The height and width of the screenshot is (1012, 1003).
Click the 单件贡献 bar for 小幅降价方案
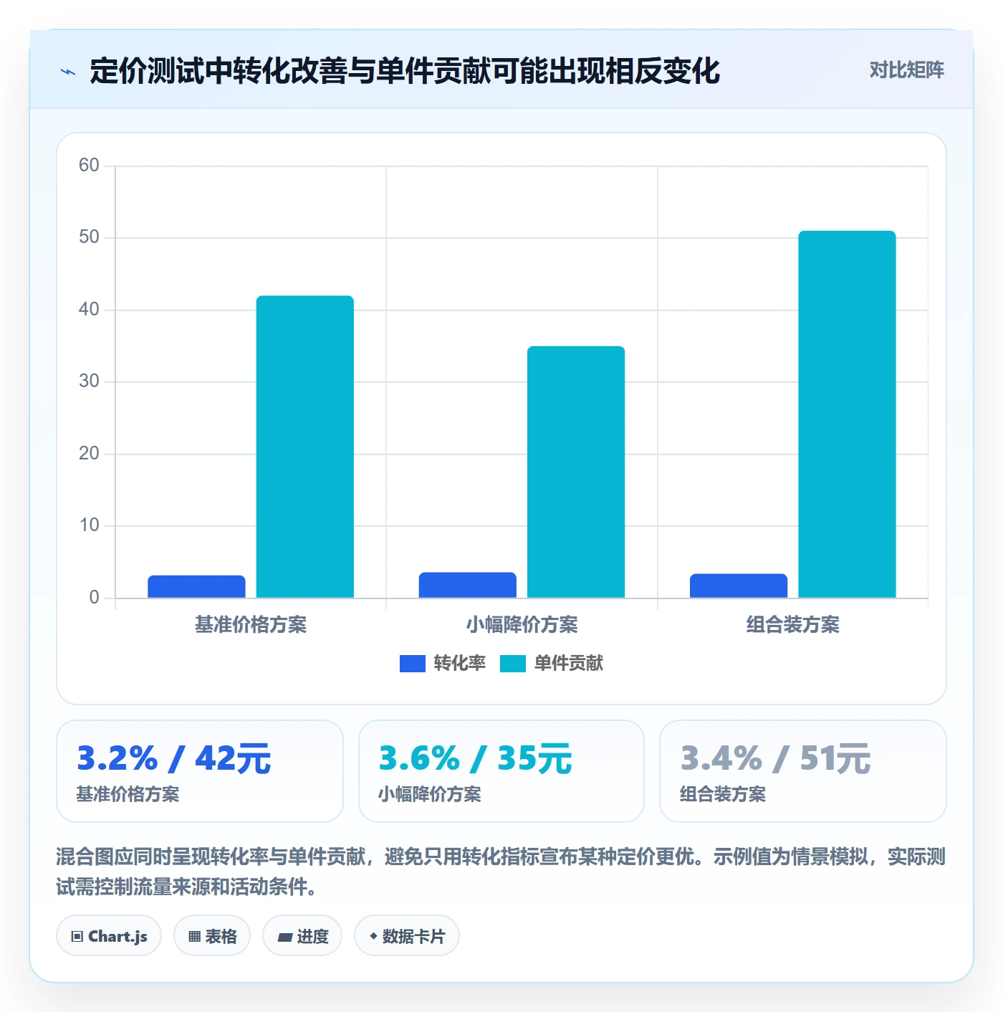[576, 472]
